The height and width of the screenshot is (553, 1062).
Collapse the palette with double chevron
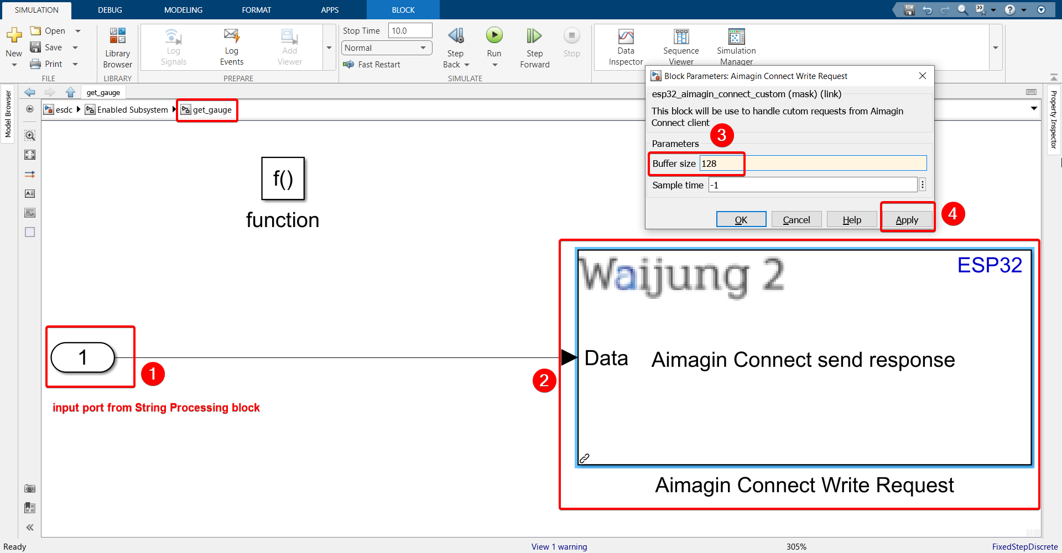pos(30,528)
